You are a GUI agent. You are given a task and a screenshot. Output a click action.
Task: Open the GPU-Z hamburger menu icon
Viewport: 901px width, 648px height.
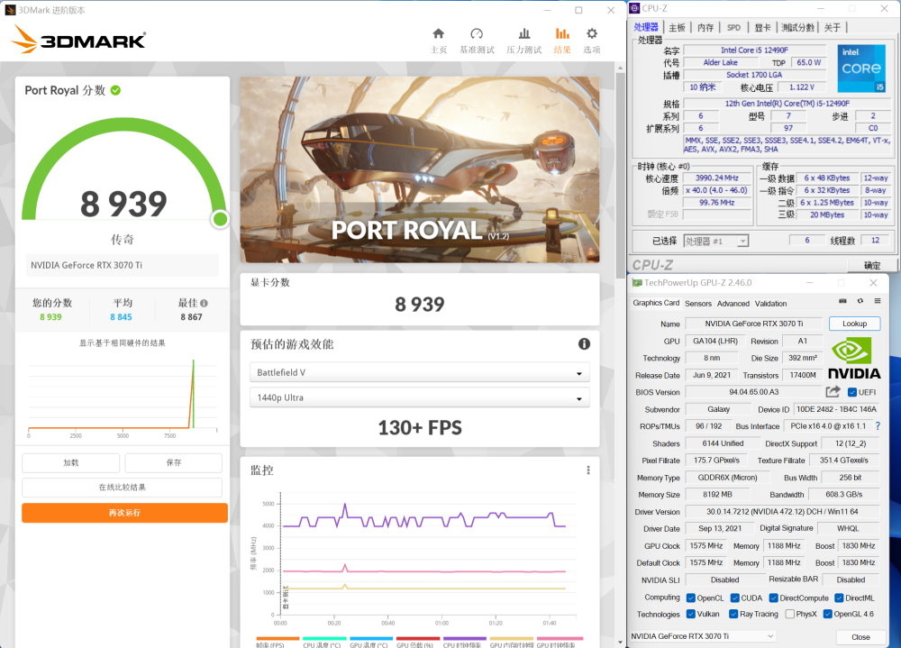pyautogui.click(x=878, y=301)
